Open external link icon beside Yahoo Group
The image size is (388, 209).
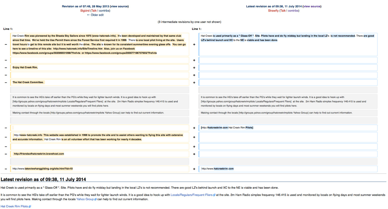tap(96, 199)
